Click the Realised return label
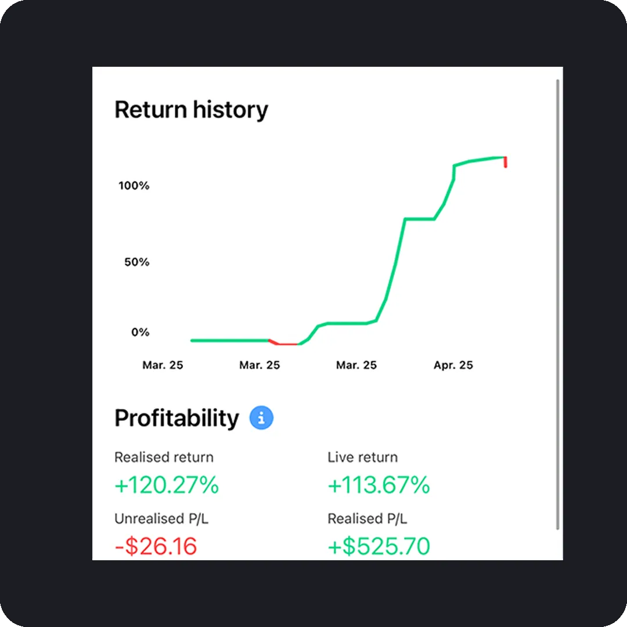This screenshot has height=627, width=627. pos(164,457)
